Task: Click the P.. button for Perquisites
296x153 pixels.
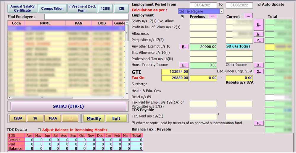Action: 258,40
